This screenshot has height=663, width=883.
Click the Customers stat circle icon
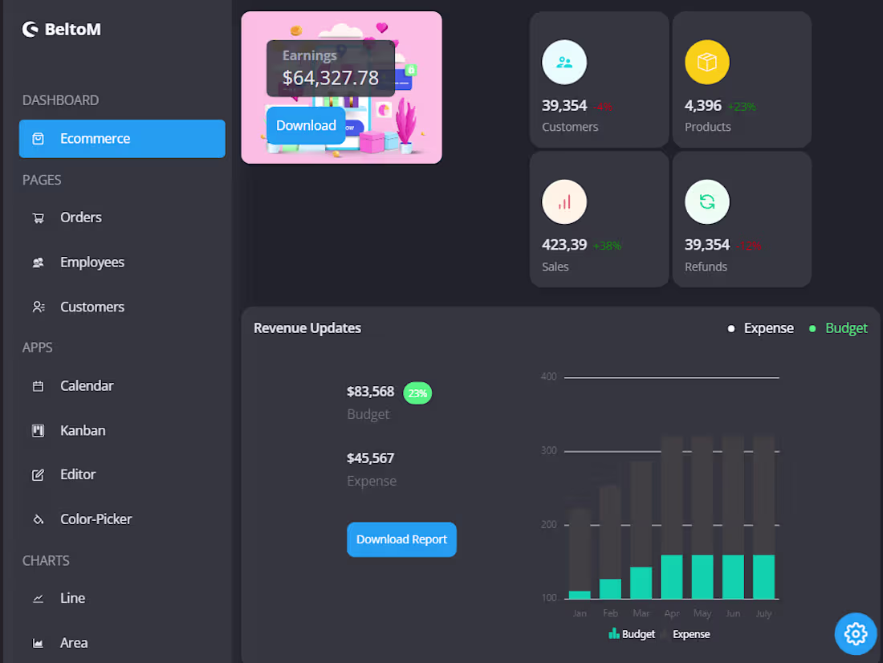pos(564,62)
